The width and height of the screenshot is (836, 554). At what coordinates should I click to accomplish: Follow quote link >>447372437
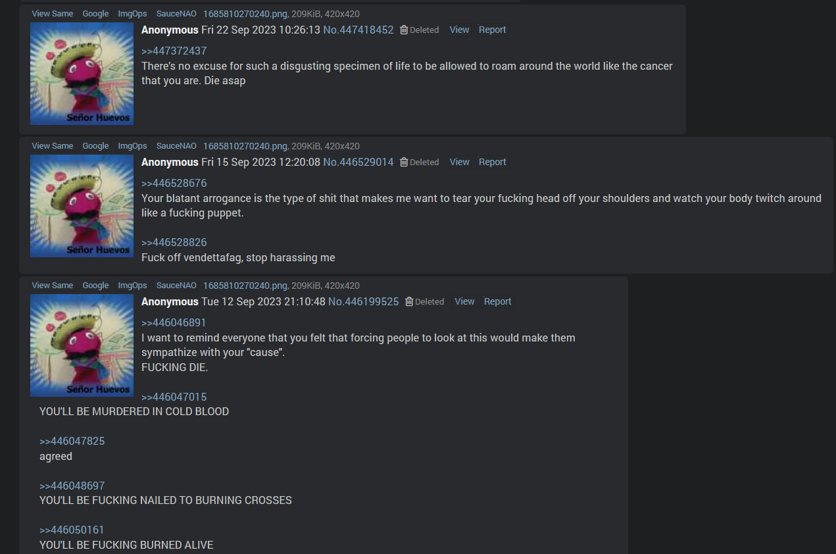coord(174,51)
